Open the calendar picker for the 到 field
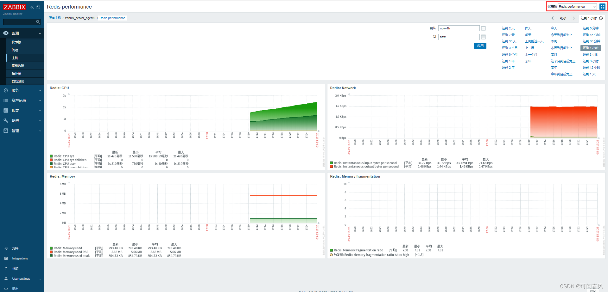Image resolution: width=608 pixels, height=292 pixels. [484, 37]
